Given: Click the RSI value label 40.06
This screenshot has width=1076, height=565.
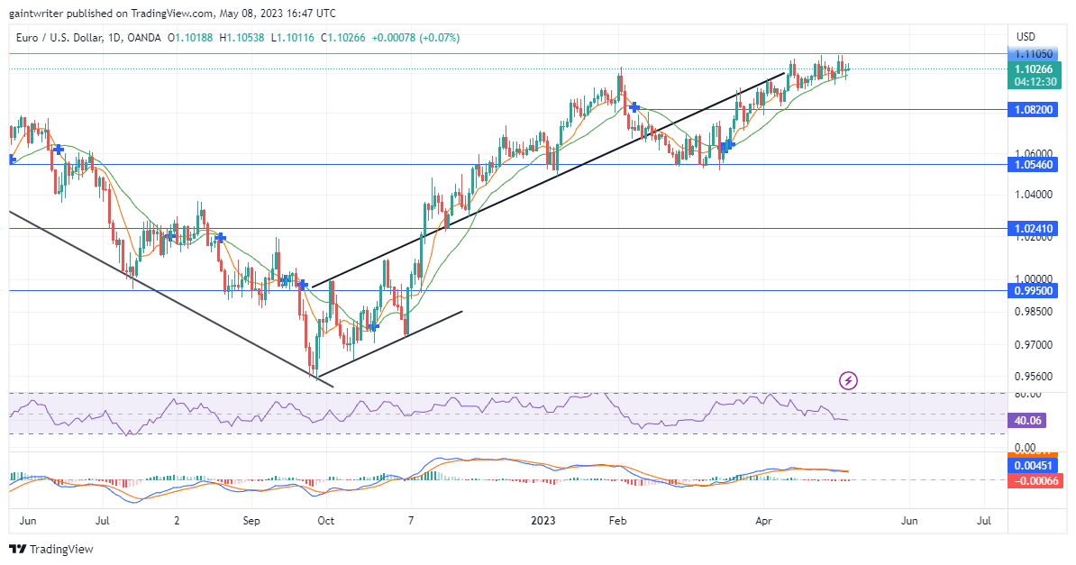Looking at the screenshot, I should (x=1026, y=421).
